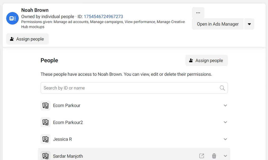
Task: Expand the Ecom Parkour permissions chevron
Action: click(225, 106)
